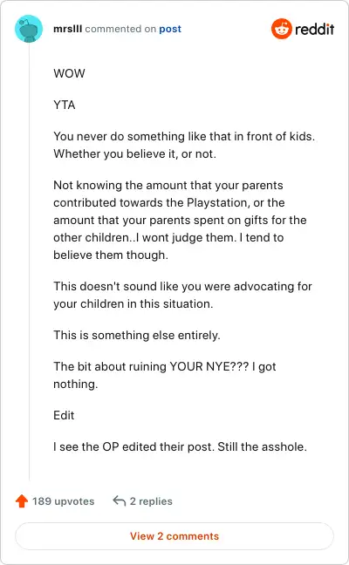Image resolution: width=349 pixels, height=565 pixels.
Task: Click "This is something else entirely." text
Action: pos(137,335)
